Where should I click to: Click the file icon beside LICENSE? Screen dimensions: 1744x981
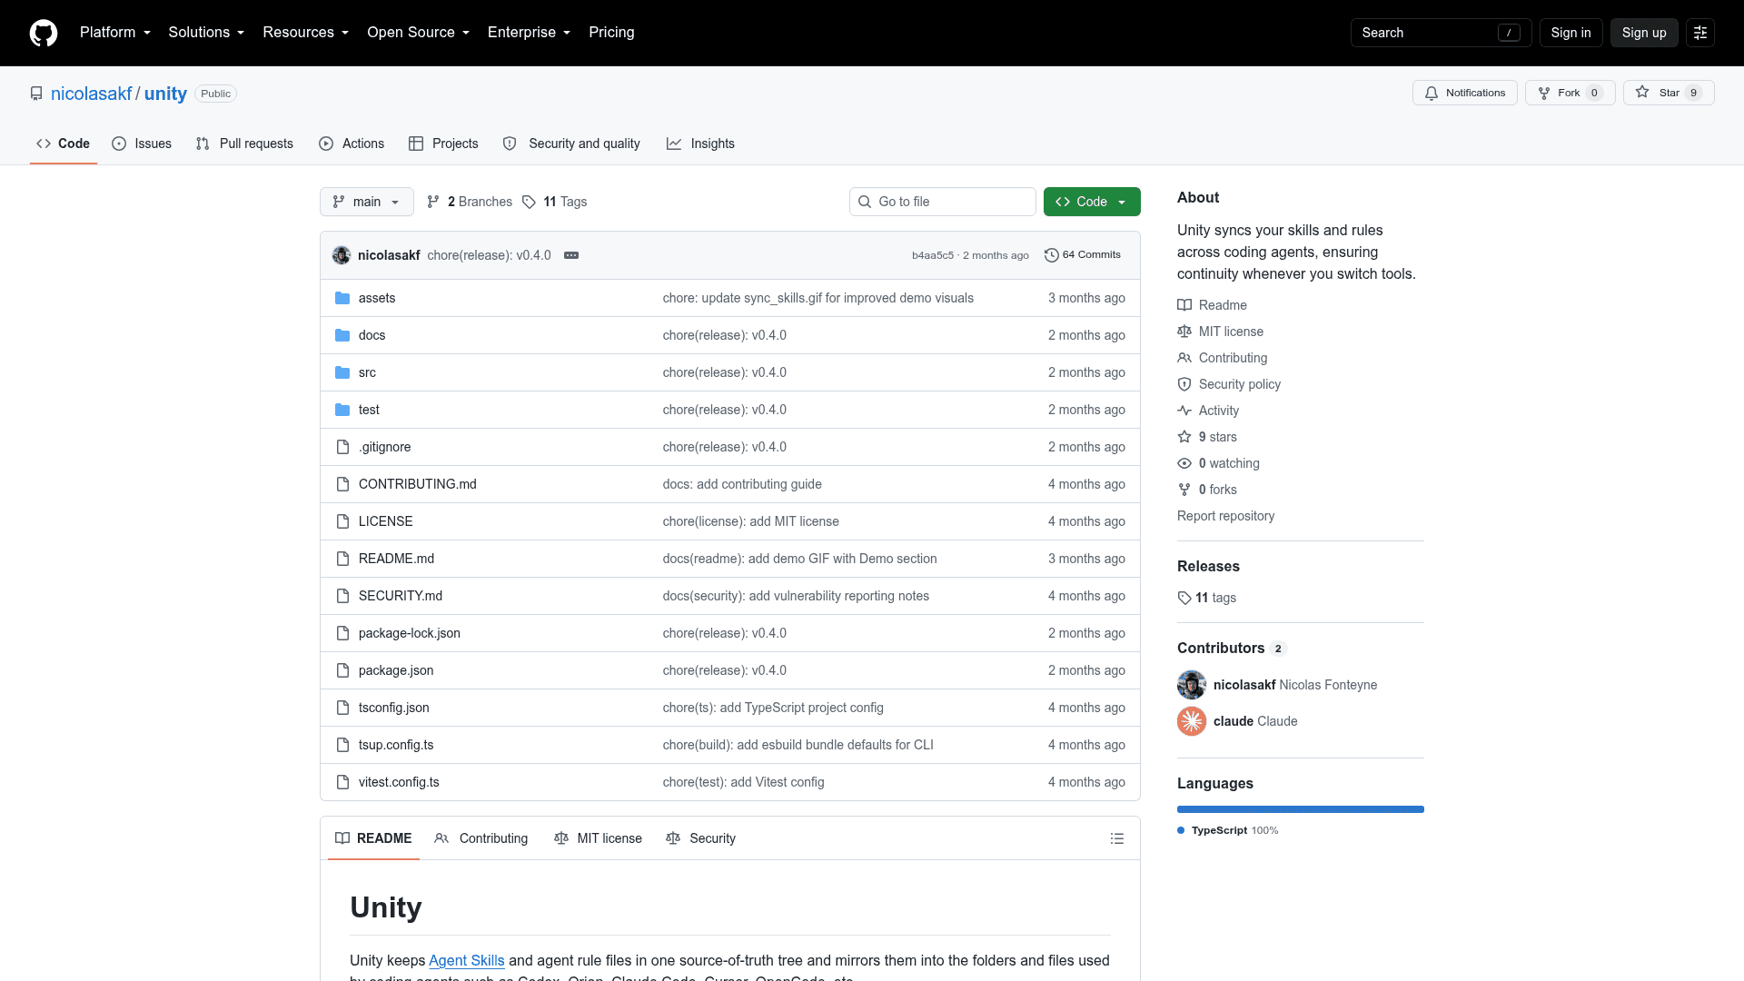(342, 521)
